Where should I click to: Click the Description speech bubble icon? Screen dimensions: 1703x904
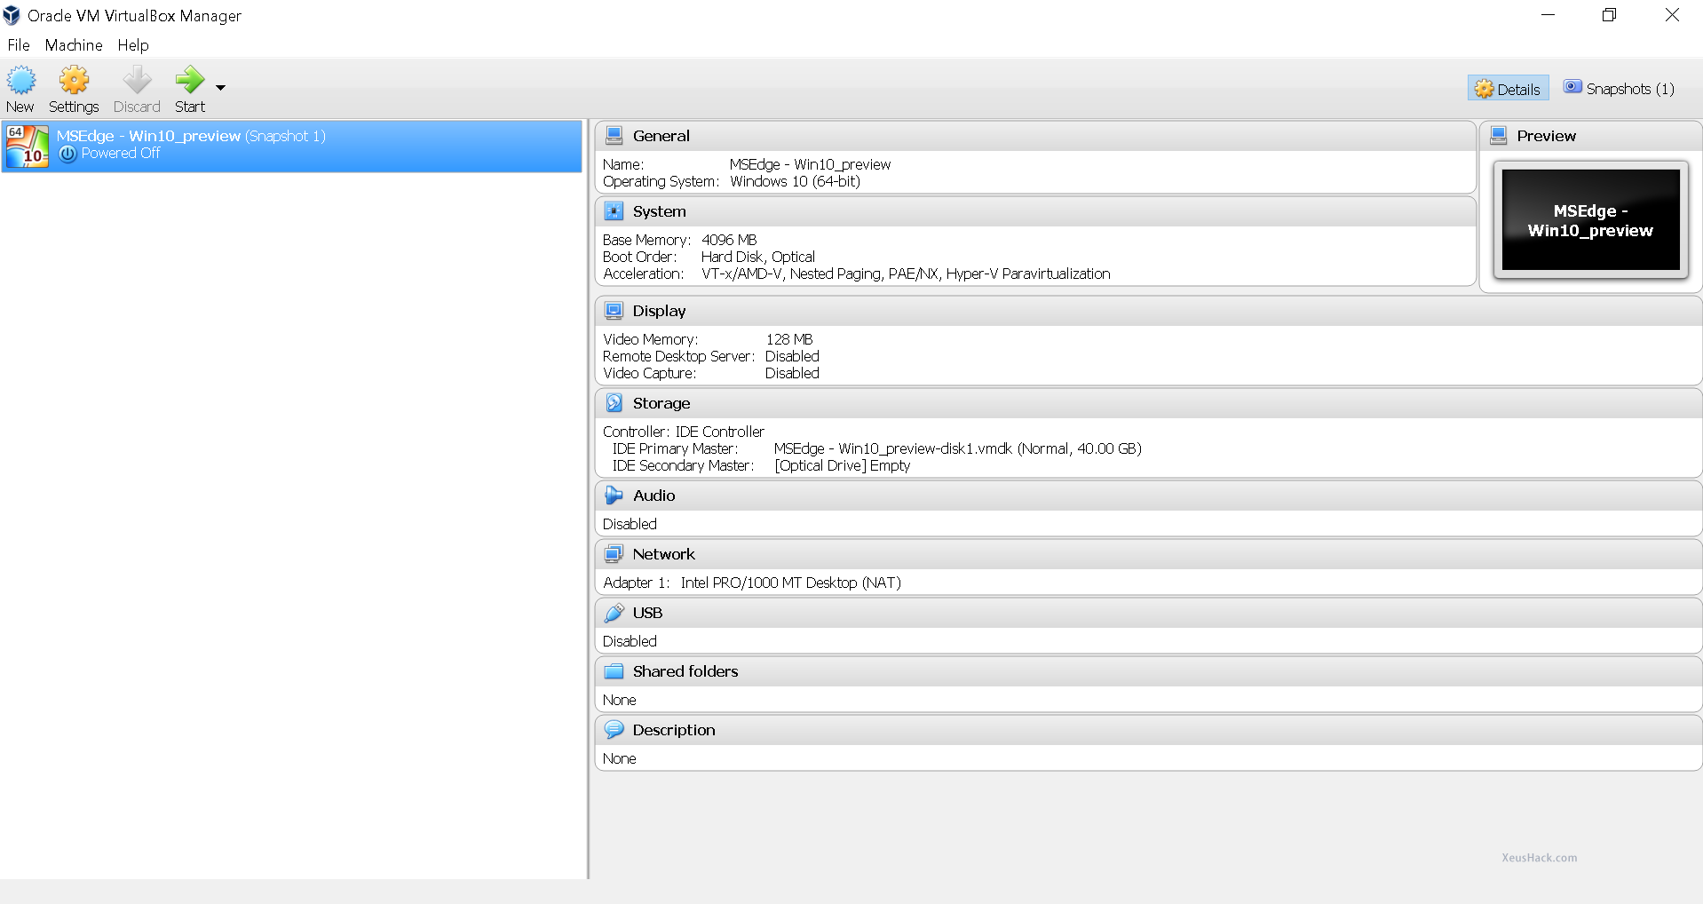point(614,730)
